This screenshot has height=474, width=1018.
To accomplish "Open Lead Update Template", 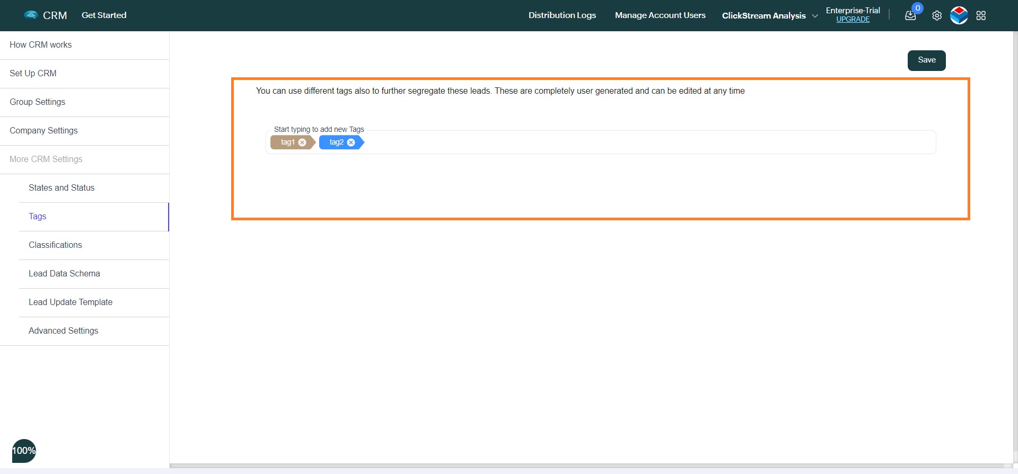I will 94,302.
